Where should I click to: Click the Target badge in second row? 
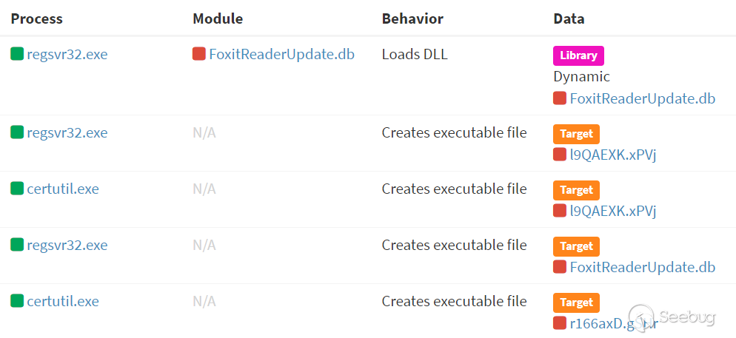576,134
